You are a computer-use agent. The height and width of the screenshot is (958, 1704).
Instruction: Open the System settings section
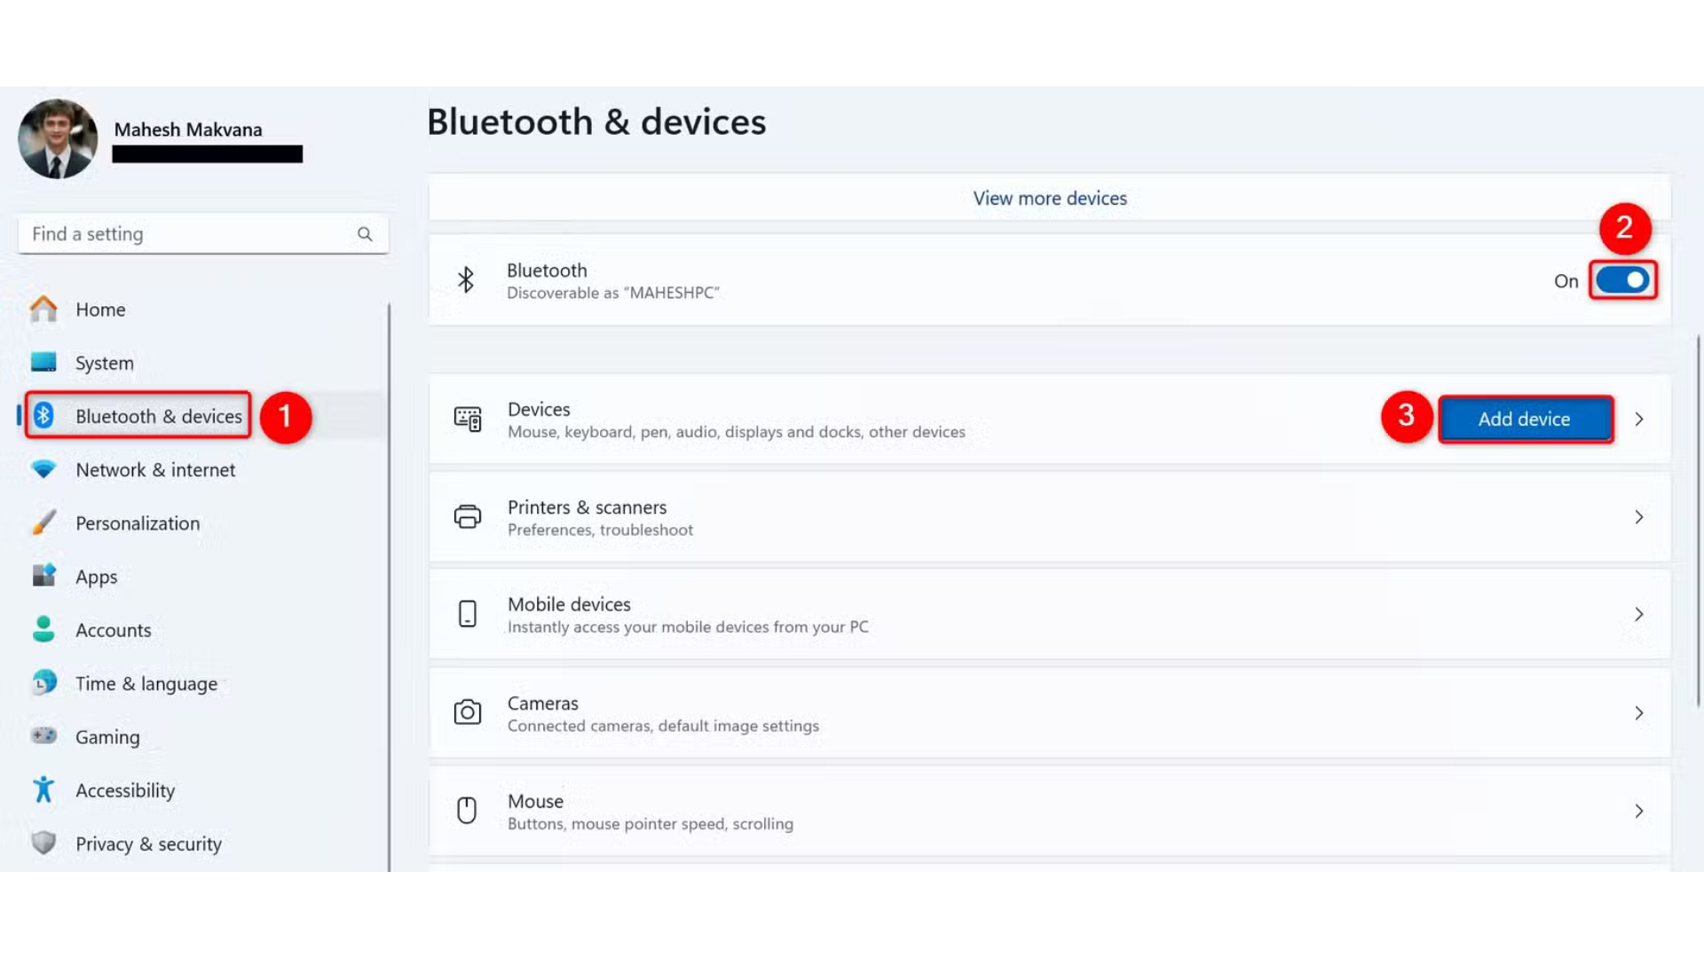pos(104,362)
